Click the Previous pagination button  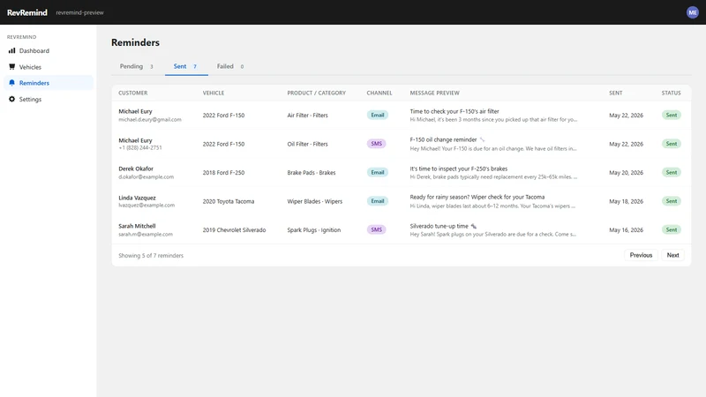point(641,255)
